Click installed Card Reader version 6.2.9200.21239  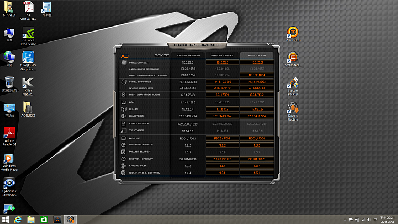pyautogui.click(x=188, y=124)
